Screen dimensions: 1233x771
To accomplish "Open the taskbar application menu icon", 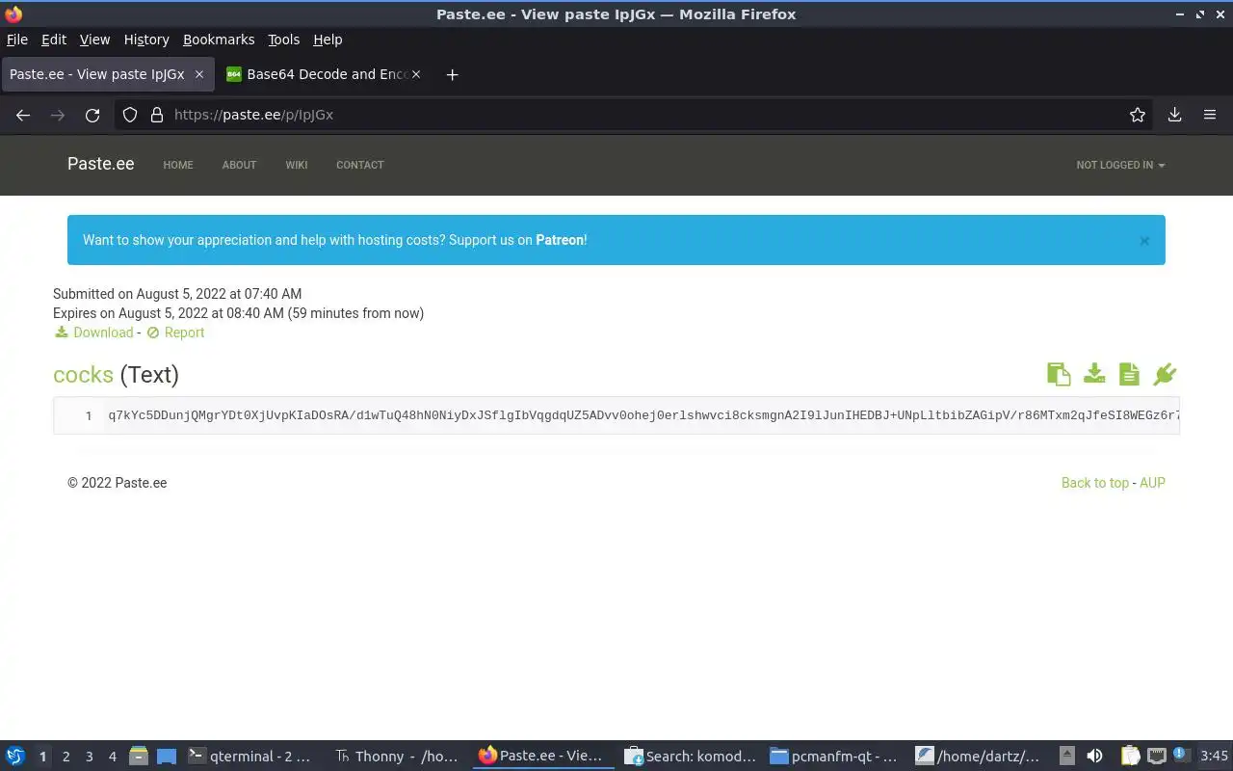I will pos(15,757).
